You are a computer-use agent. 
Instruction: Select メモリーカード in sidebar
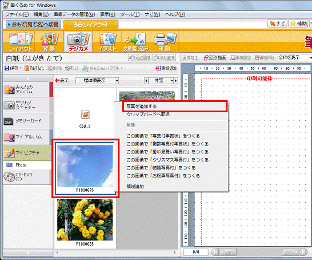click(26, 121)
